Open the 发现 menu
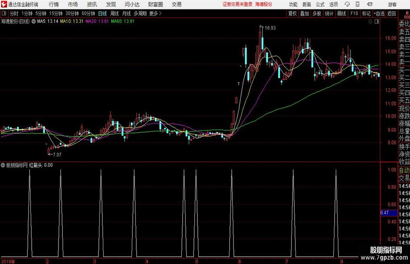The image size is (410, 264). pos(111,4)
